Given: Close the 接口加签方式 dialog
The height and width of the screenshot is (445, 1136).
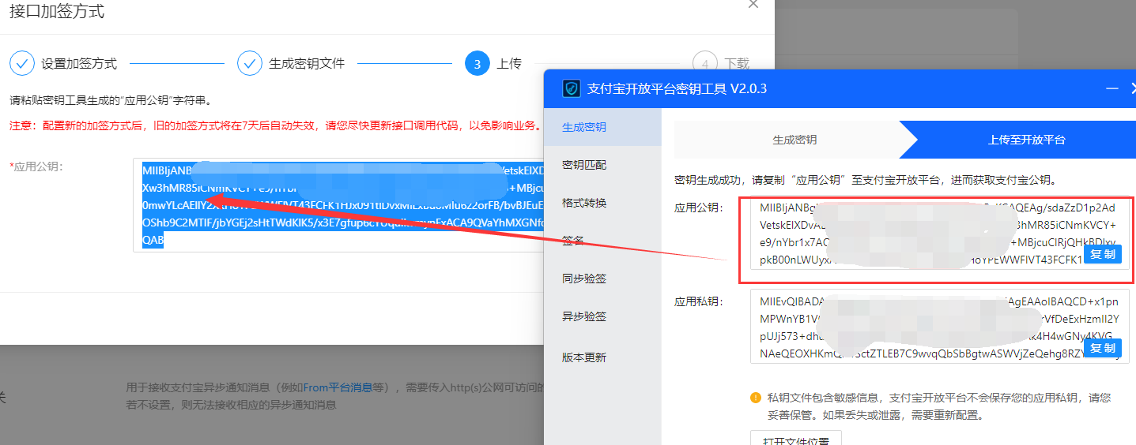Looking at the screenshot, I should coord(753,5).
